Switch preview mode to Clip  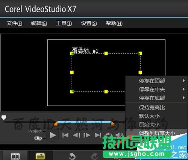coord(38,138)
